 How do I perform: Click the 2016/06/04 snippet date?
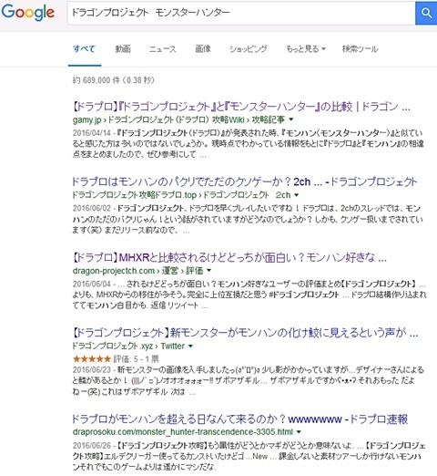pyautogui.click(x=92, y=284)
